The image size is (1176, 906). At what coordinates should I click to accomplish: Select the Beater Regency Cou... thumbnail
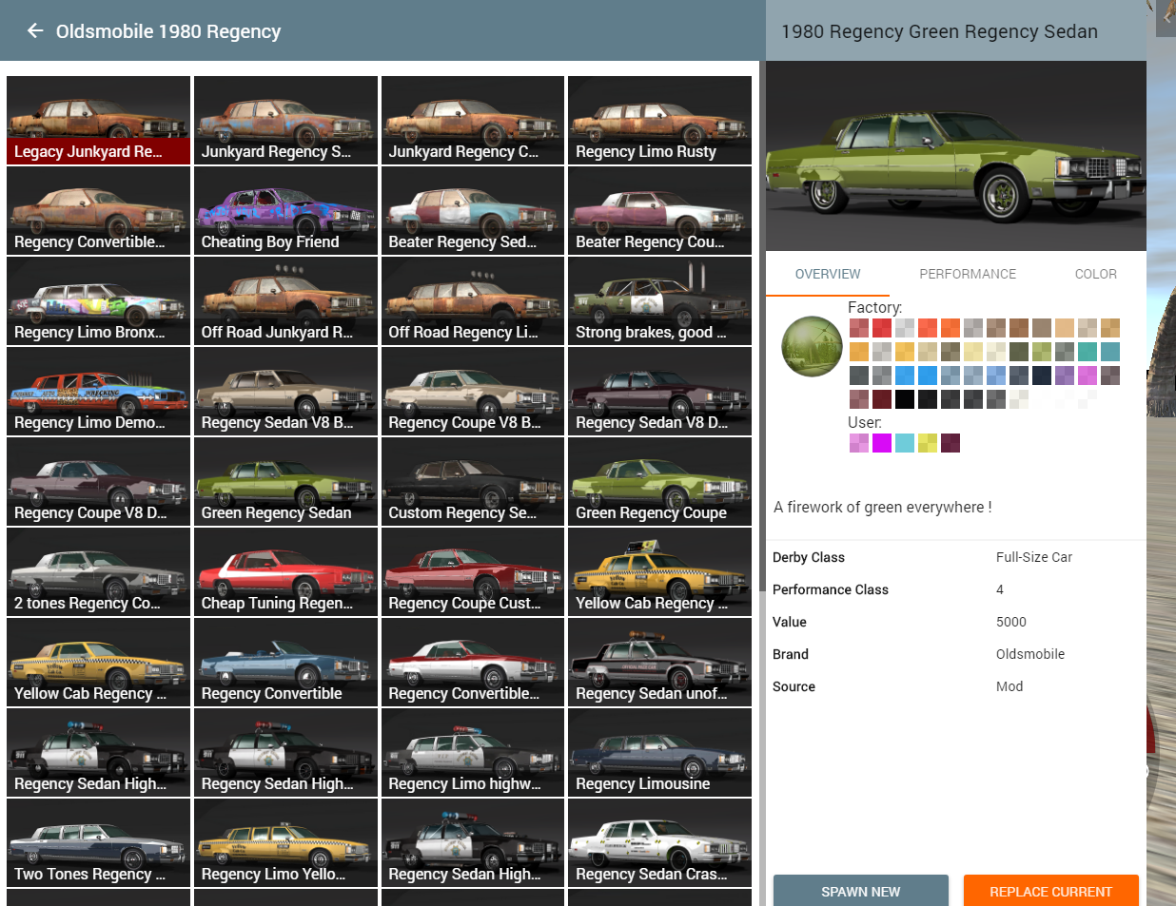pos(659,210)
